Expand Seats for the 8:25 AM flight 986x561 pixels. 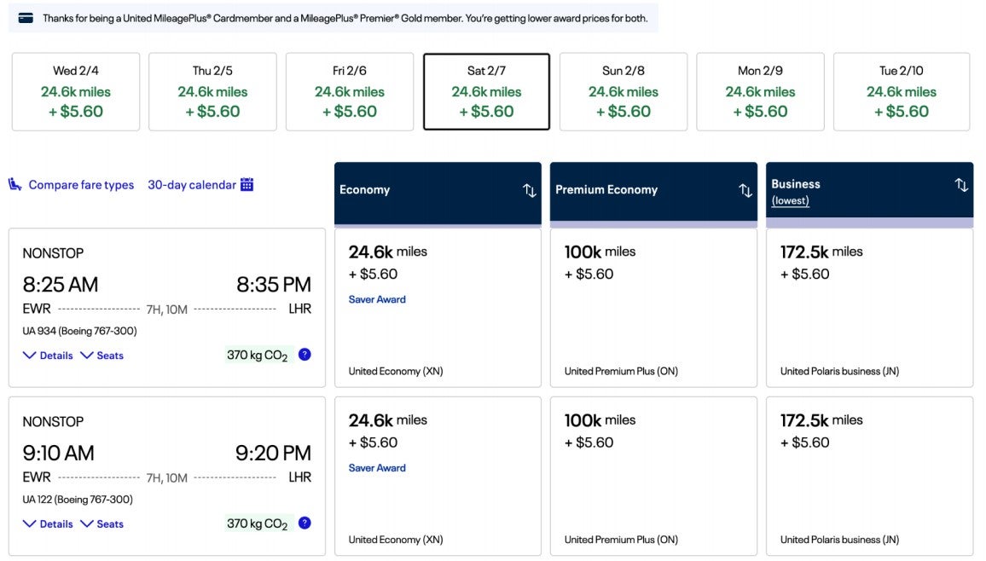click(x=101, y=355)
